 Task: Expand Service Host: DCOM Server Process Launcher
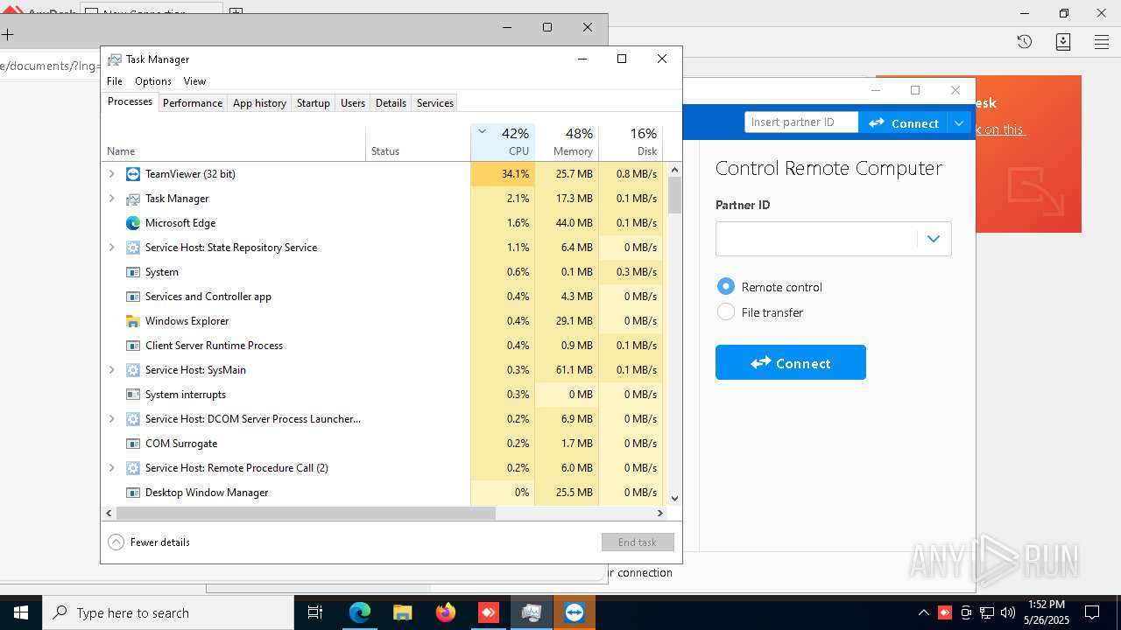click(111, 419)
